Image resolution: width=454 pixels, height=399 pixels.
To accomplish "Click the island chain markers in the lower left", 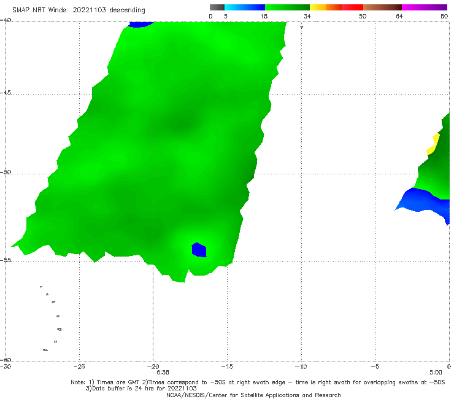I will pos(51,318).
